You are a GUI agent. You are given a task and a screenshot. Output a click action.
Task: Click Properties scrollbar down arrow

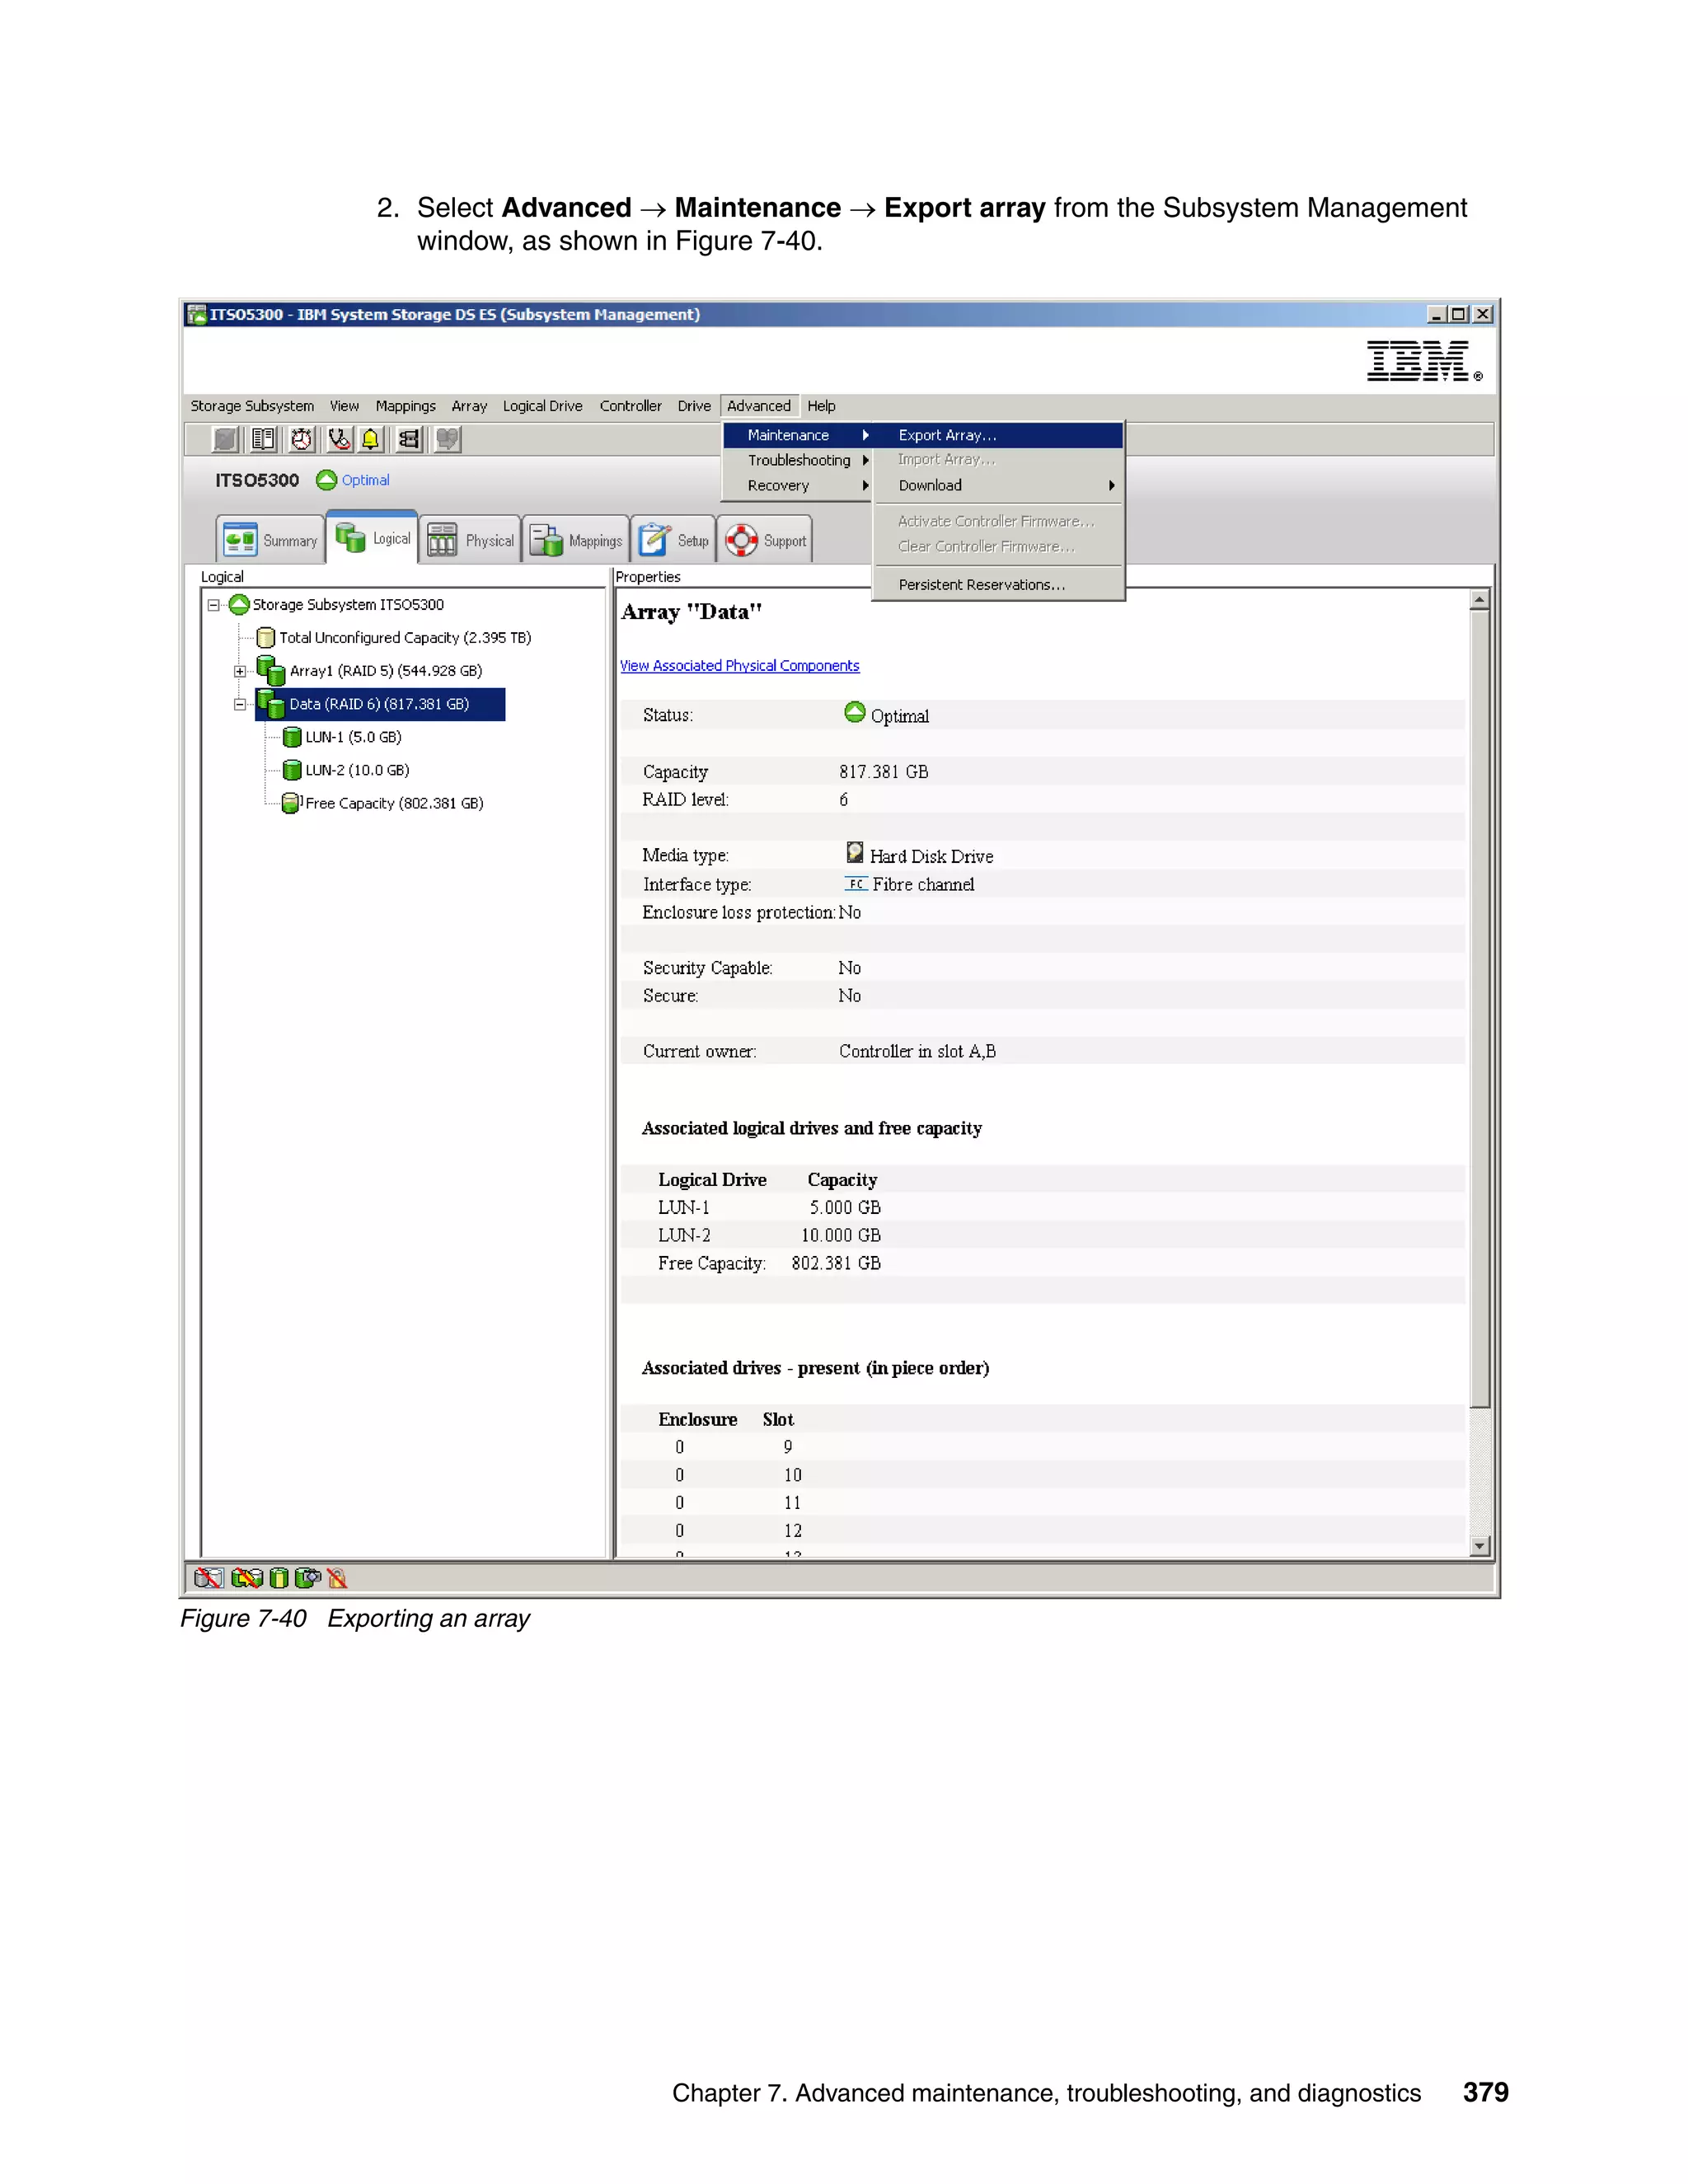point(1480,1546)
